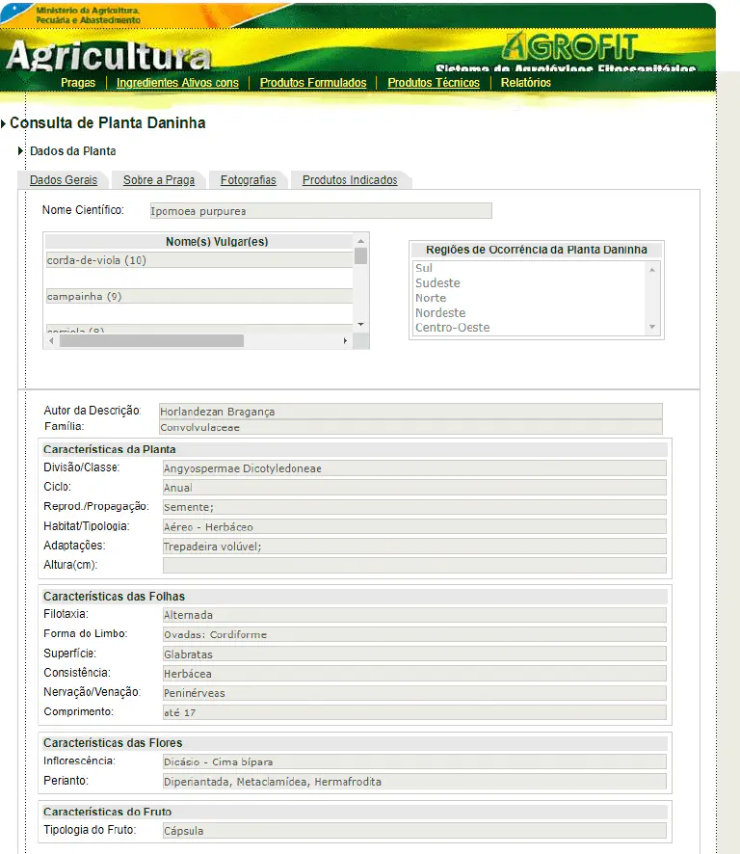
Task: Click the Nome Científico field
Action: pyautogui.click(x=321, y=211)
